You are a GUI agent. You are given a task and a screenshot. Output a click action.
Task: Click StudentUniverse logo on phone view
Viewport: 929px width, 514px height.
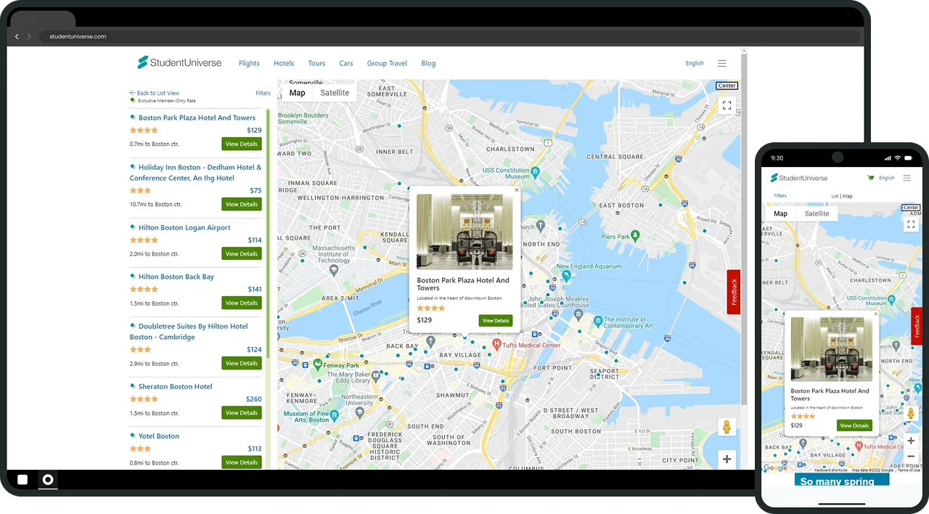[x=799, y=178]
